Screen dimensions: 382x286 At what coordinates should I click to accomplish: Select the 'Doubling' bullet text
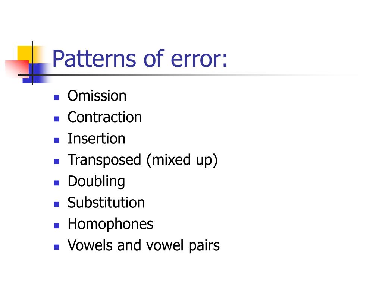[96, 182]
